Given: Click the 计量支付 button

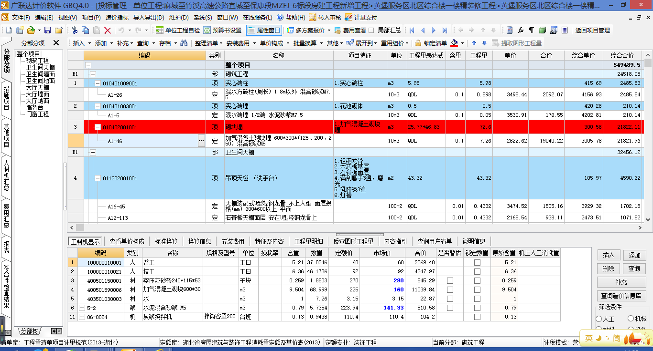Looking at the screenshot, I should click(x=362, y=17).
